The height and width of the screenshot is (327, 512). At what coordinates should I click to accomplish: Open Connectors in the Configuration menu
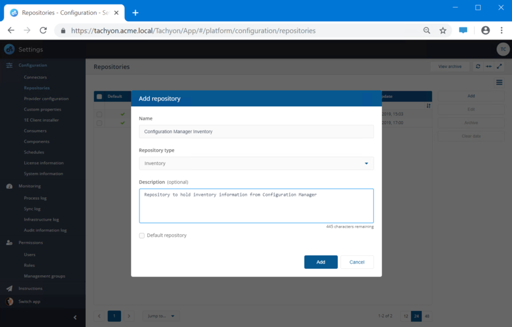pyautogui.click(x=35, y=77)
